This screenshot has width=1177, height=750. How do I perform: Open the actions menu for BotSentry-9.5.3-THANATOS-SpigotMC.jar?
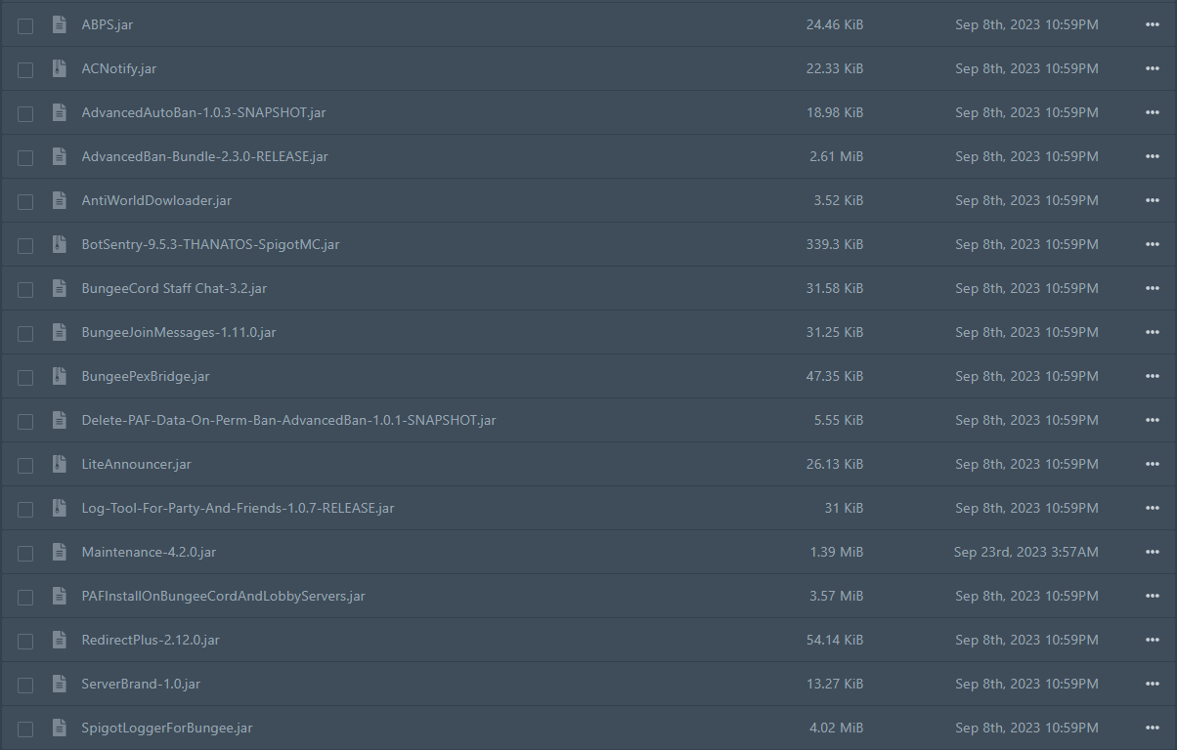(1152, 244)
